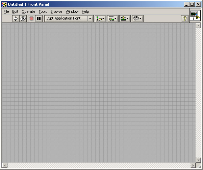Open the Operate menu
Viewport: 203px width, 170px height.
click(28, 11)
